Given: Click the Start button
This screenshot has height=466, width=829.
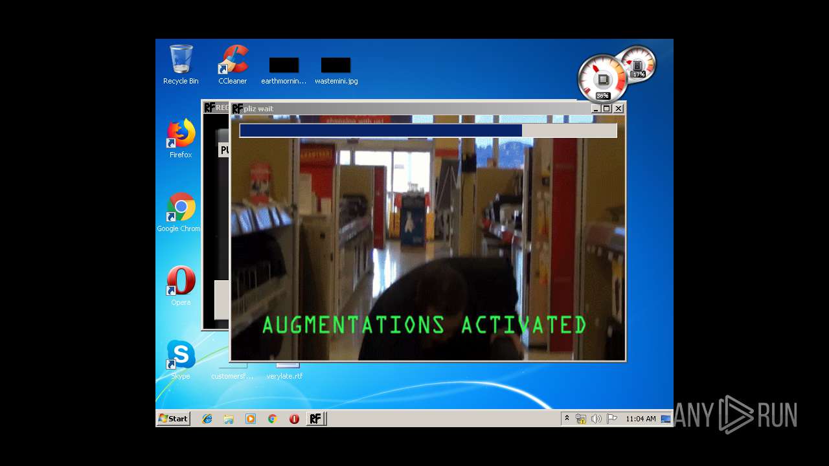Looking at the screenshot, I should tap(173, 419).
